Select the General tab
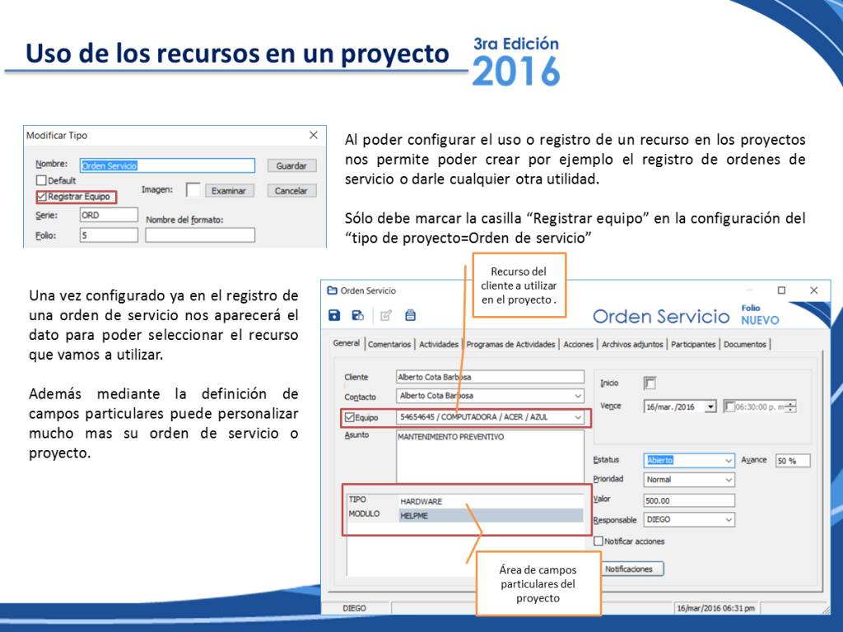843x632 pixels. [x=347, y=343]
